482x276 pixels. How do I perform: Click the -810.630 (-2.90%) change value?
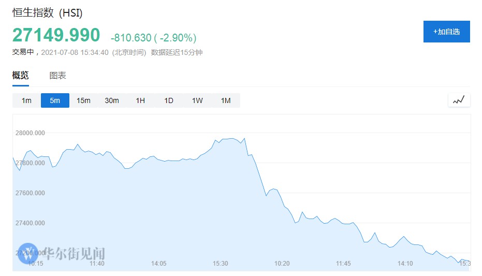153,38
